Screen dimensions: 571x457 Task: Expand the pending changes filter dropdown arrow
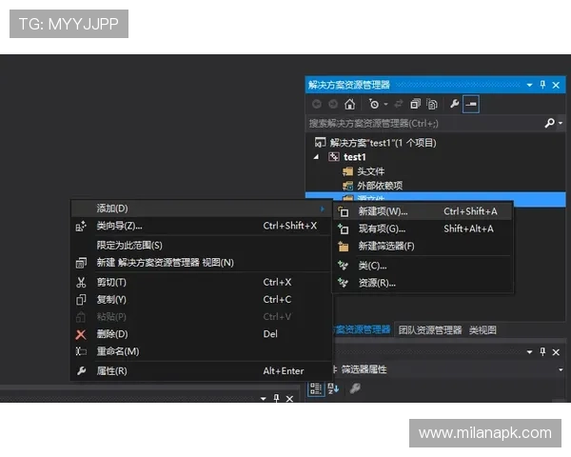(x=385, y=104)
